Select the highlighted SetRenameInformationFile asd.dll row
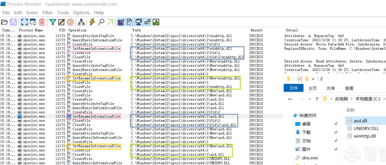386x165 pixels. pyautogui.click(x=142, y=116)
